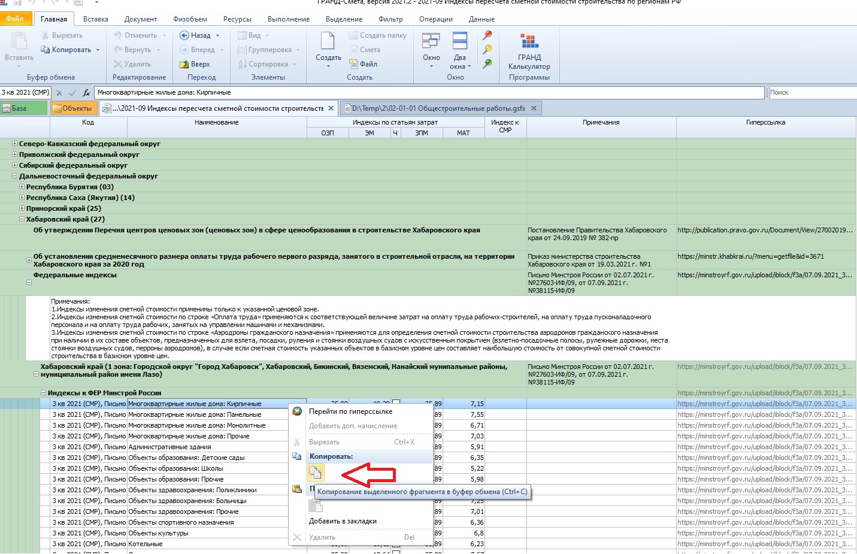Image resolution: width=857 pixels, height=554 pixels.
Task: Collapse the Хабаровский край (27) branch
Action: pos(22,219)
